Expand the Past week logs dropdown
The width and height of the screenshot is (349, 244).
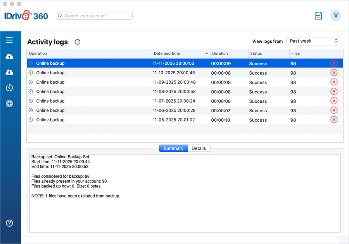pos(313,41)
